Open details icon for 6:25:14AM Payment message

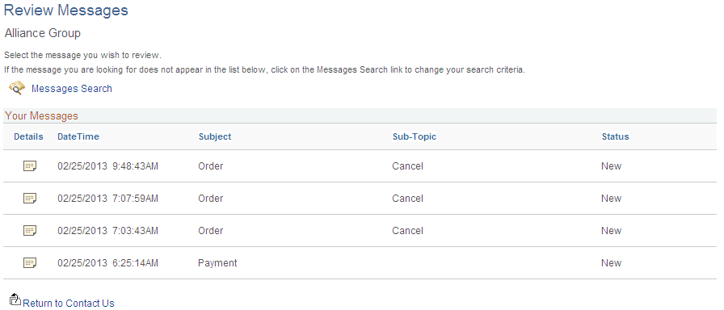[30, 263]
